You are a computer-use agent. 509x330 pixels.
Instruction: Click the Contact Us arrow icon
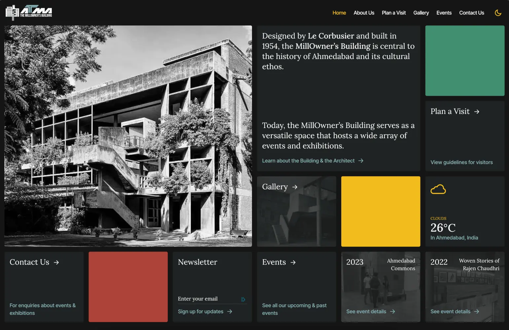coord(56,263)
